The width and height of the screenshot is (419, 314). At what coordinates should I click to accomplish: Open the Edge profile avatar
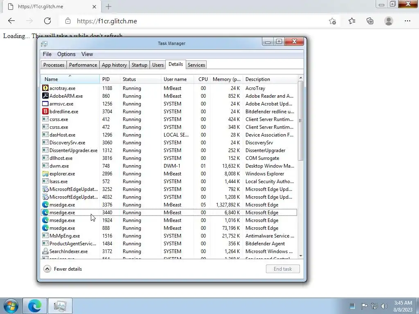click(389, 21)
